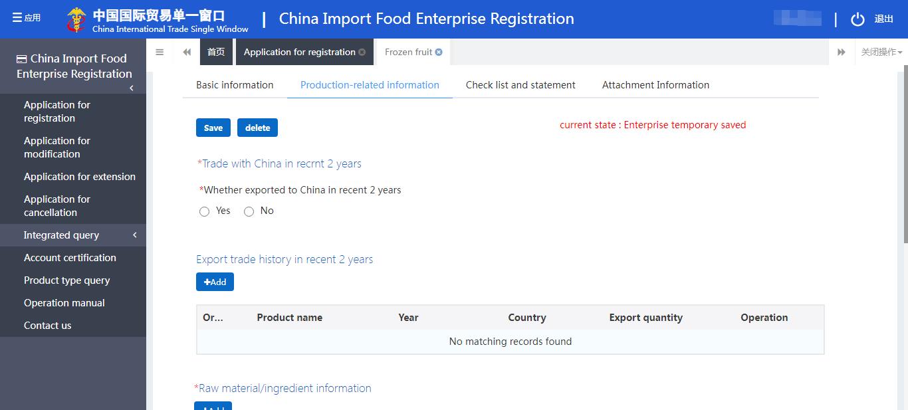Click the China International Trade Single Window logo
908x410 pixels.
tap(76, 20)
